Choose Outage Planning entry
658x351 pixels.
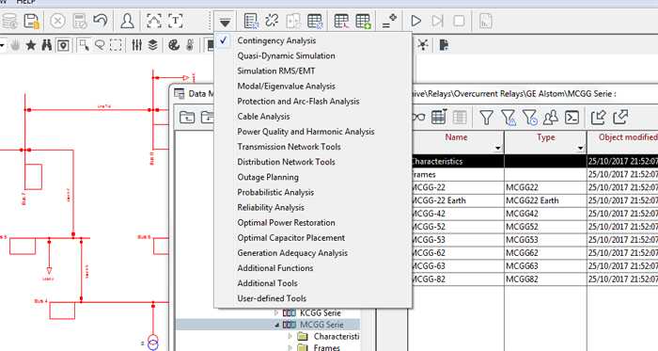[268, 177]
